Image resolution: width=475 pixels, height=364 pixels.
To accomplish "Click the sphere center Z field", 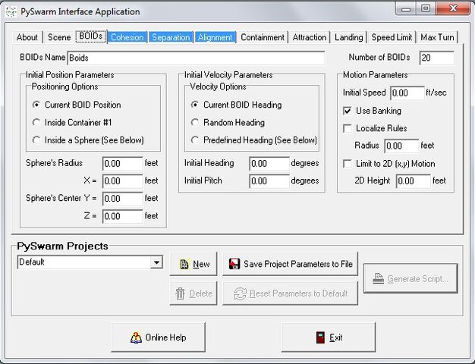I will pos(122,216).
